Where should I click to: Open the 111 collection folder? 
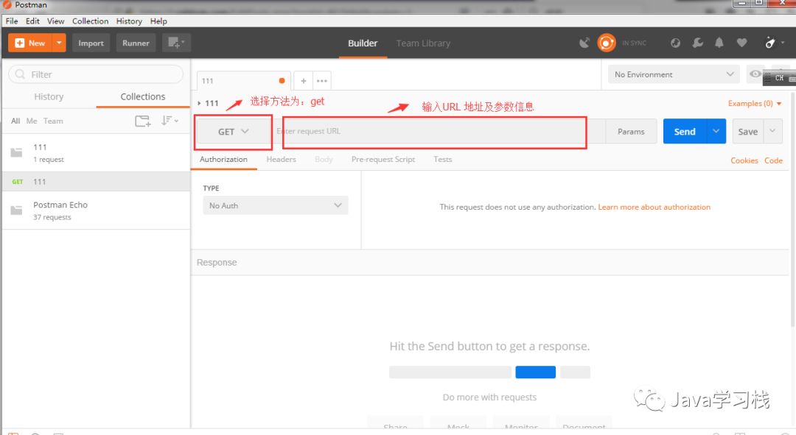tap(96, 152)
